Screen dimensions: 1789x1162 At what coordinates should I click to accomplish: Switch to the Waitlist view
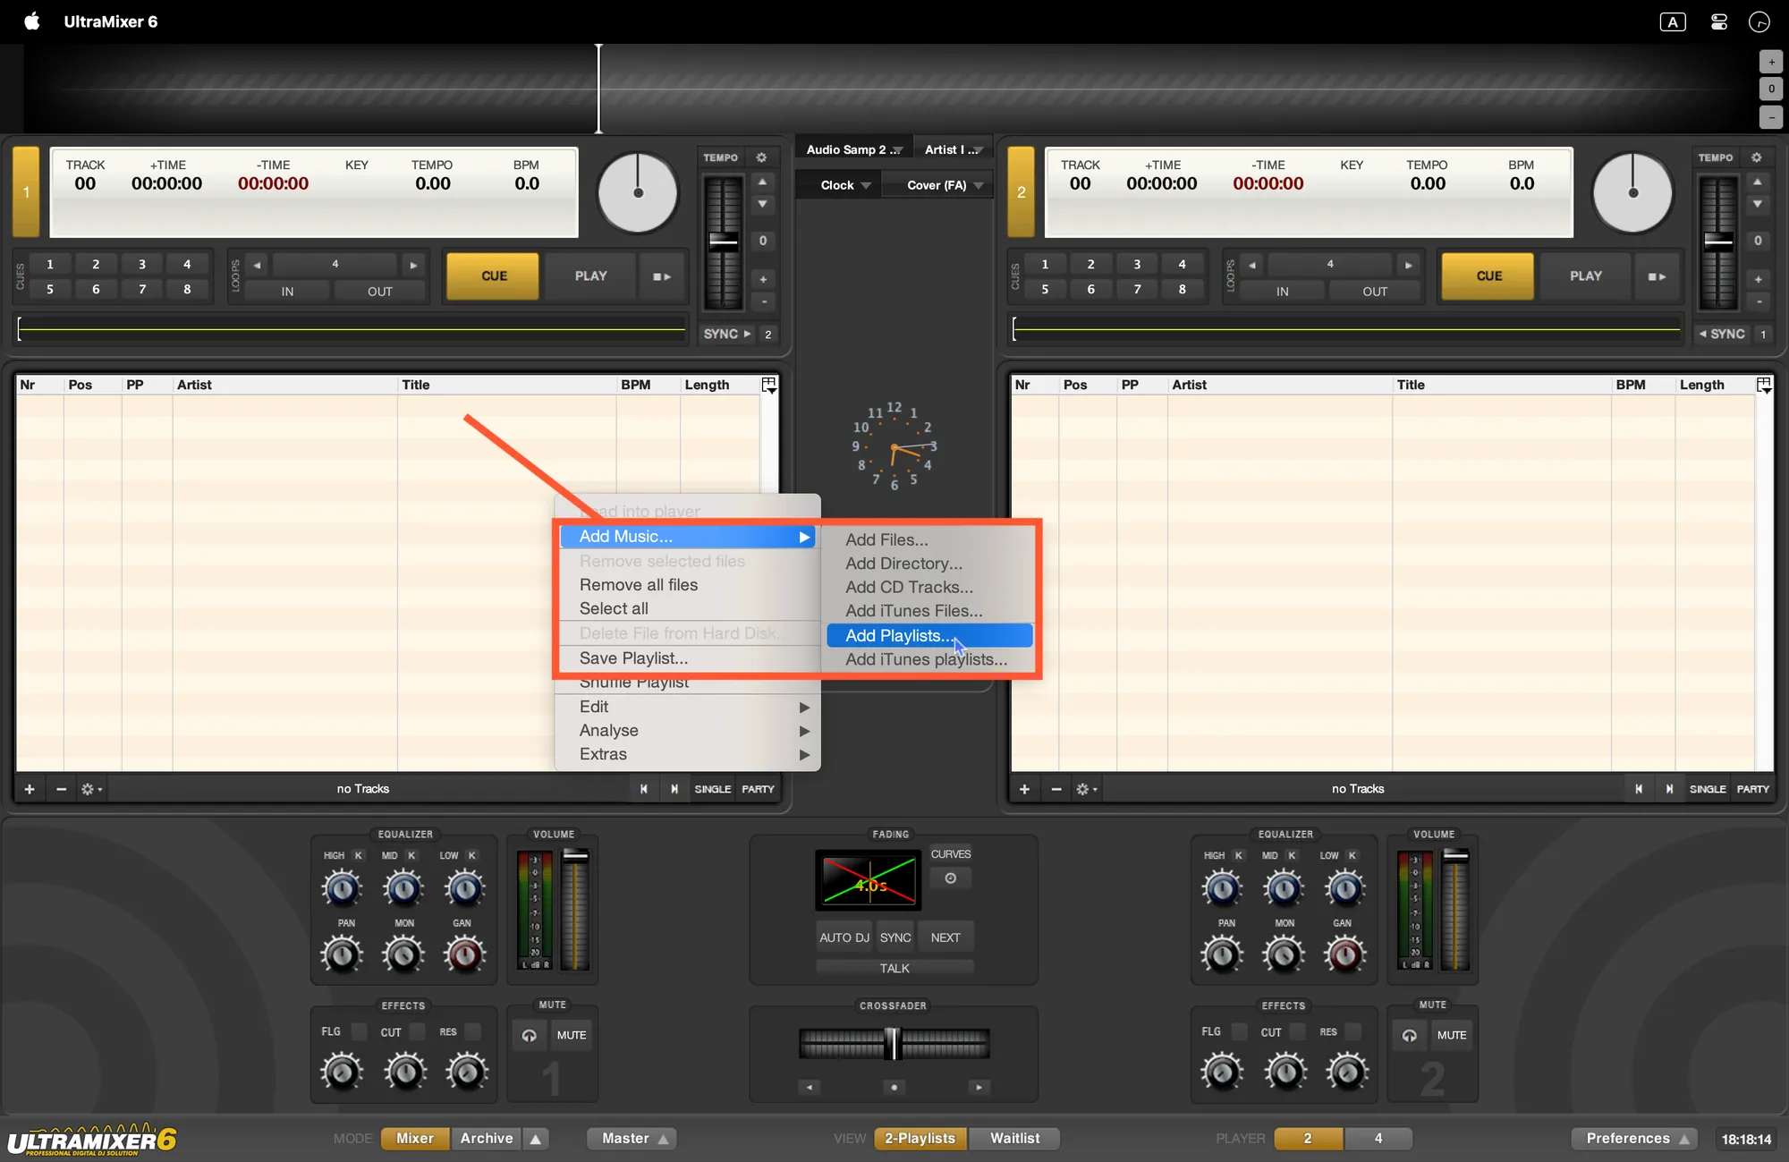(x=1014, y=1138)
